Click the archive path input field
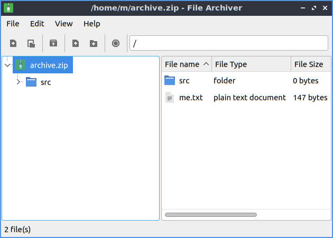 (x=228, y=43)
